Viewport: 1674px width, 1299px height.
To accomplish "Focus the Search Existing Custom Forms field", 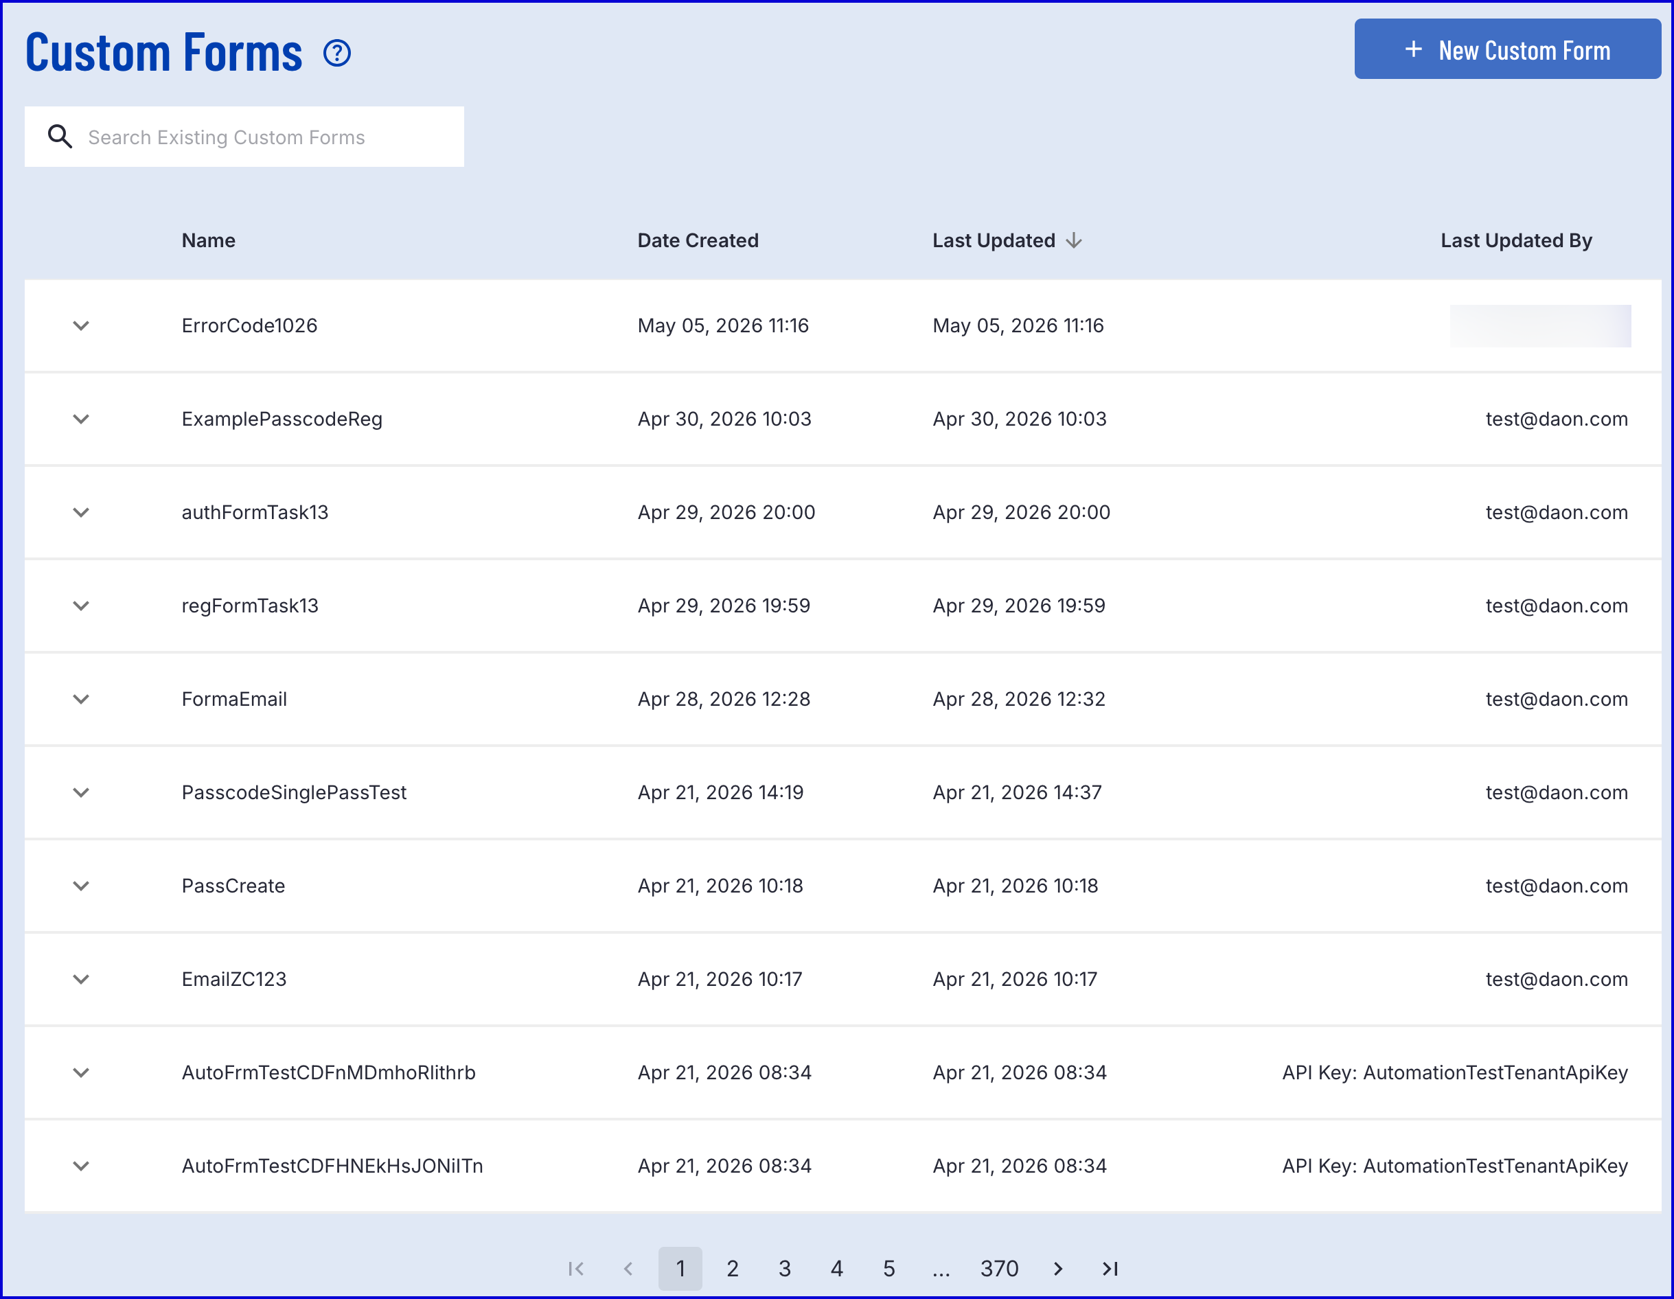I will tap(244, 137).
